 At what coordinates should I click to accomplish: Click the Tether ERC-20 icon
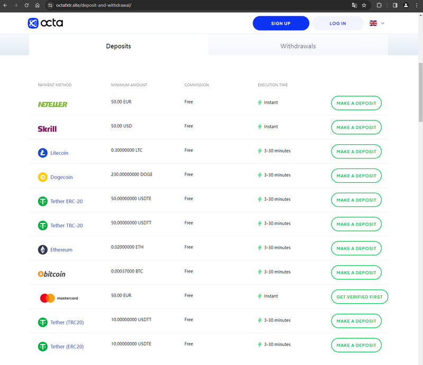click(x=43, y=201)
